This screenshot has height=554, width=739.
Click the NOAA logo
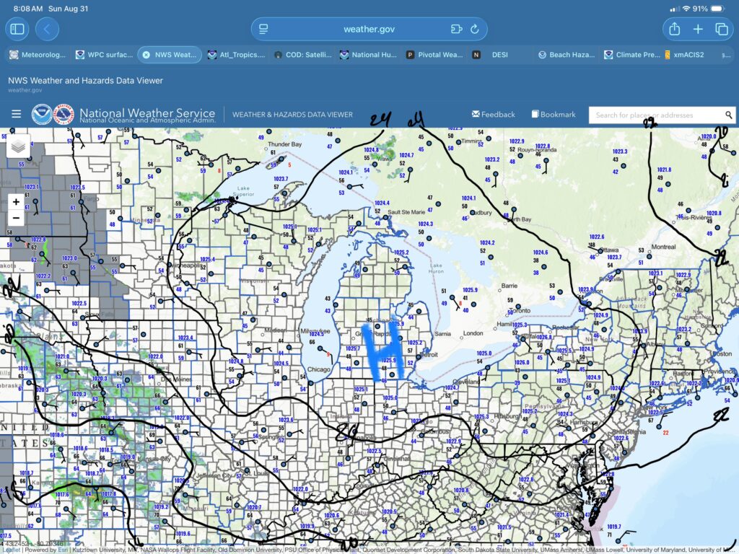point(42,114)
